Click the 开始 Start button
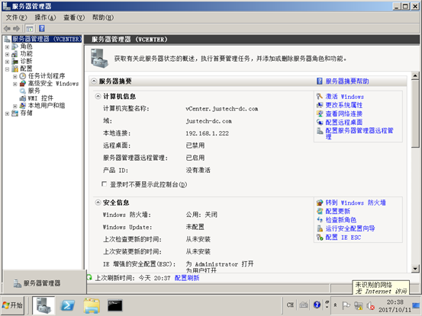Screen dimensions: 422x316 coord(12,305)
